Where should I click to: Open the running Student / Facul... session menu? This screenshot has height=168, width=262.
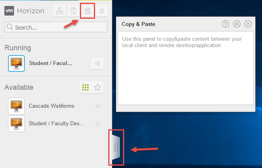coord(97,63)
